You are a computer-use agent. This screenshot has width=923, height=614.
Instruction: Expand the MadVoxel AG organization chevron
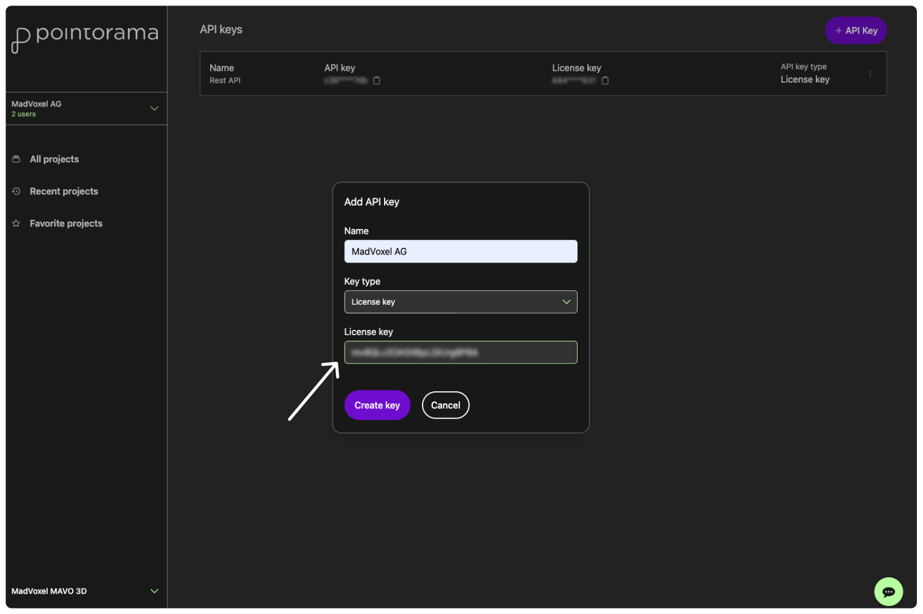(154, 108)
